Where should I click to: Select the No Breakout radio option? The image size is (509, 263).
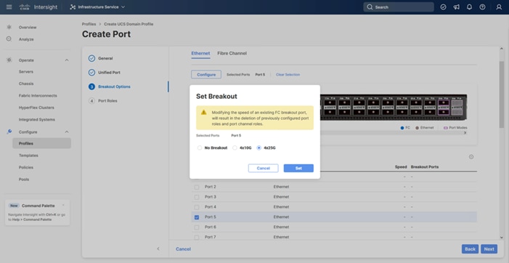200,147
